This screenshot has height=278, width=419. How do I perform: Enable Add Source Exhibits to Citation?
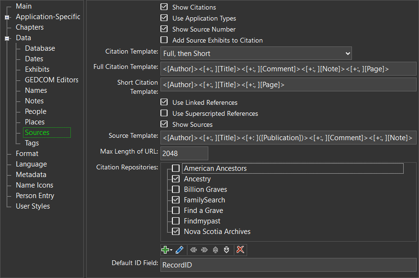tap(164, 40)
